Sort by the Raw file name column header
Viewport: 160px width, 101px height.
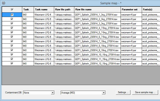97,9
